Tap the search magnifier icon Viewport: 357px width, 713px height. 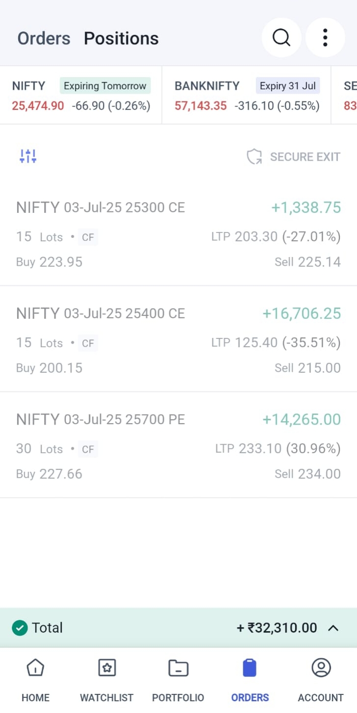coord(281,38)
